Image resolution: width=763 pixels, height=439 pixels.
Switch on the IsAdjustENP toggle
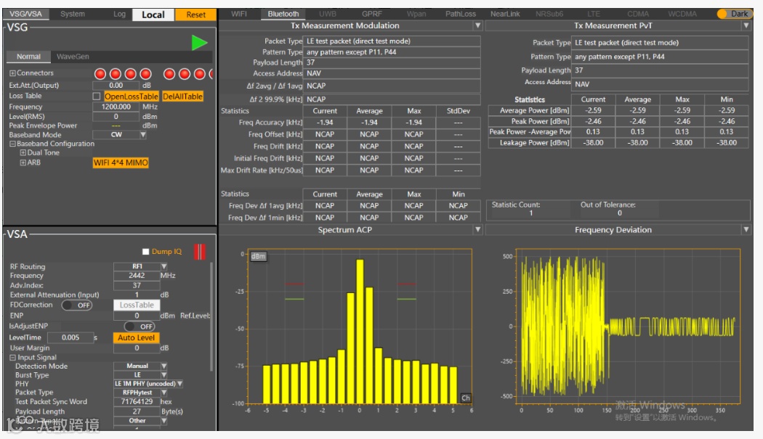[x=139, y=327]
